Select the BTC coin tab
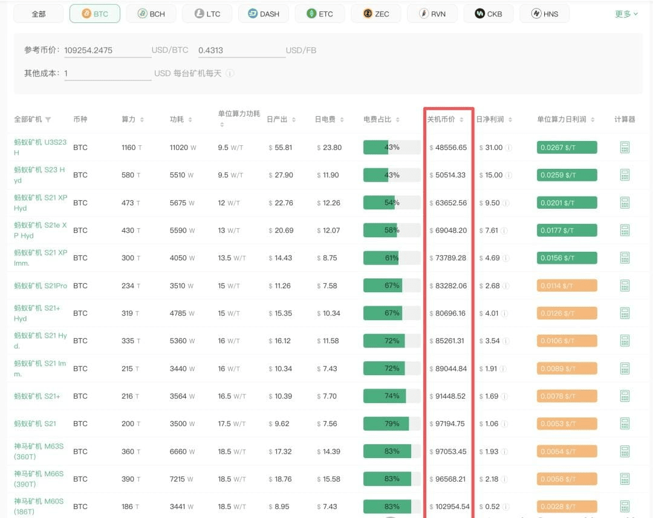Image resolution: width=653 pixels, height=518 pixels. point(94,13)
